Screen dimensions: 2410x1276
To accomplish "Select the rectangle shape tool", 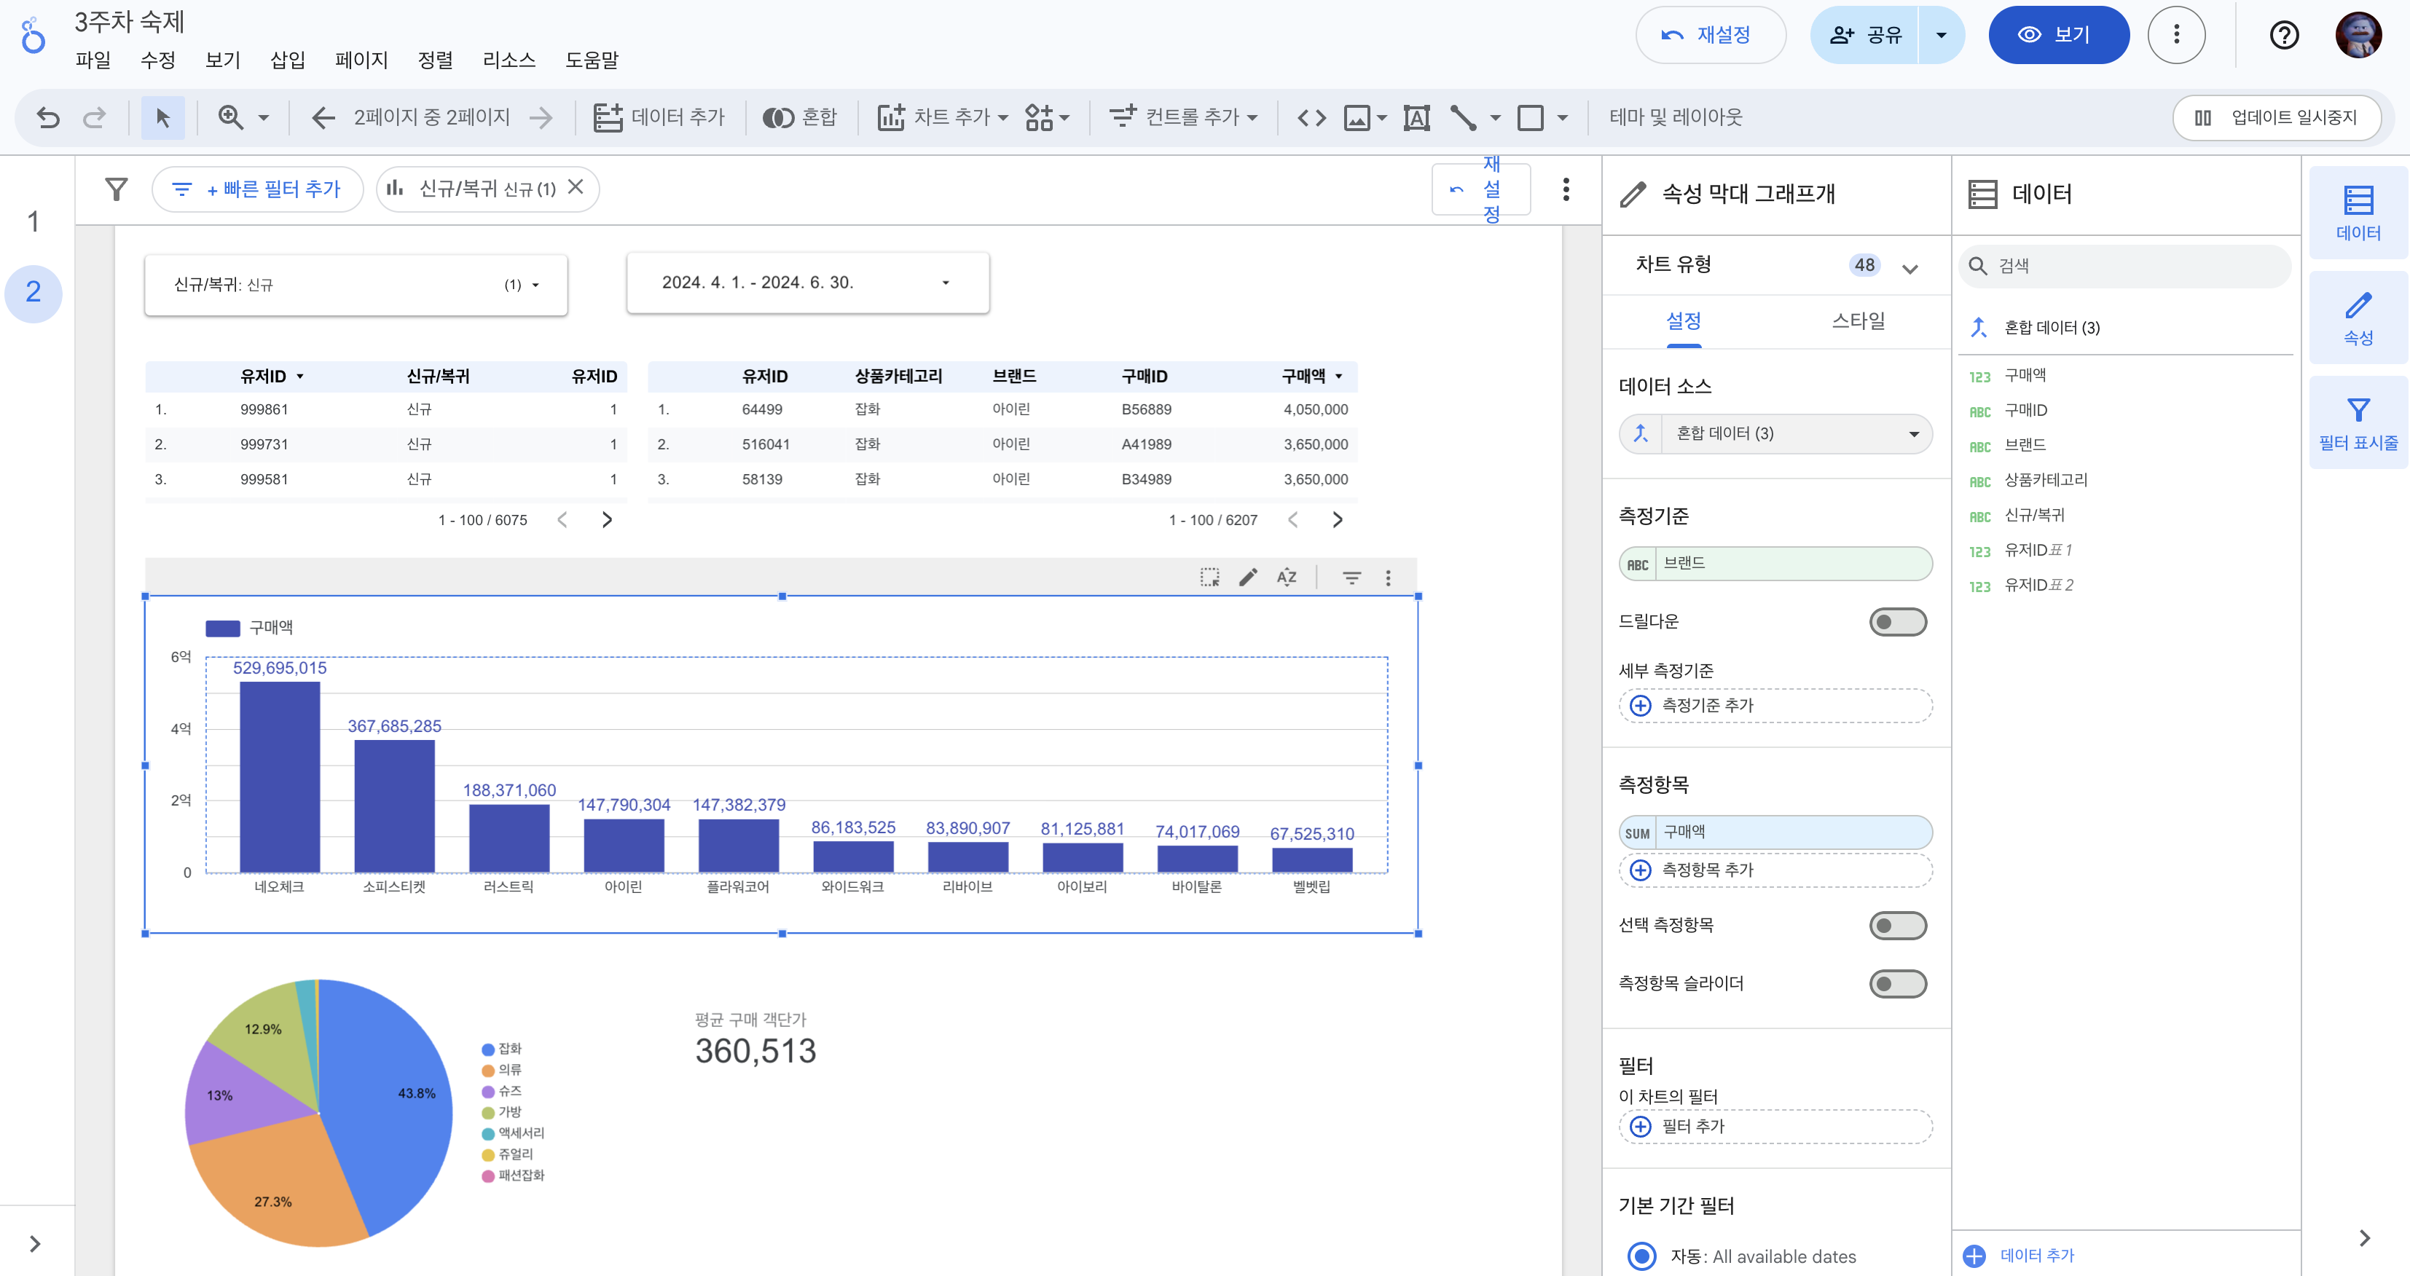I will [x=1531, y=117].
